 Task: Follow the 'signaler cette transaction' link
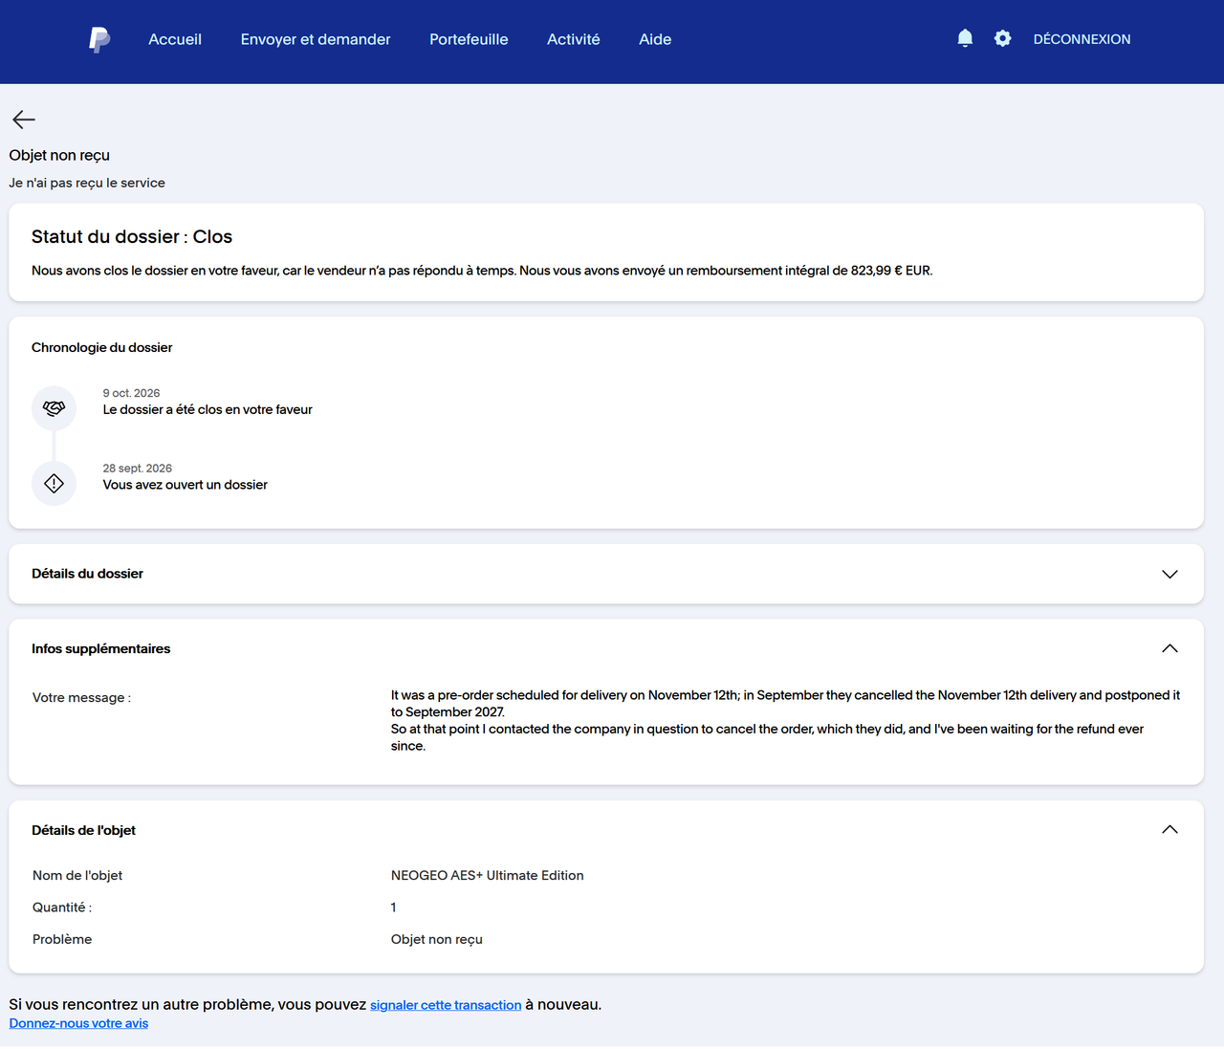point(446,1005)
